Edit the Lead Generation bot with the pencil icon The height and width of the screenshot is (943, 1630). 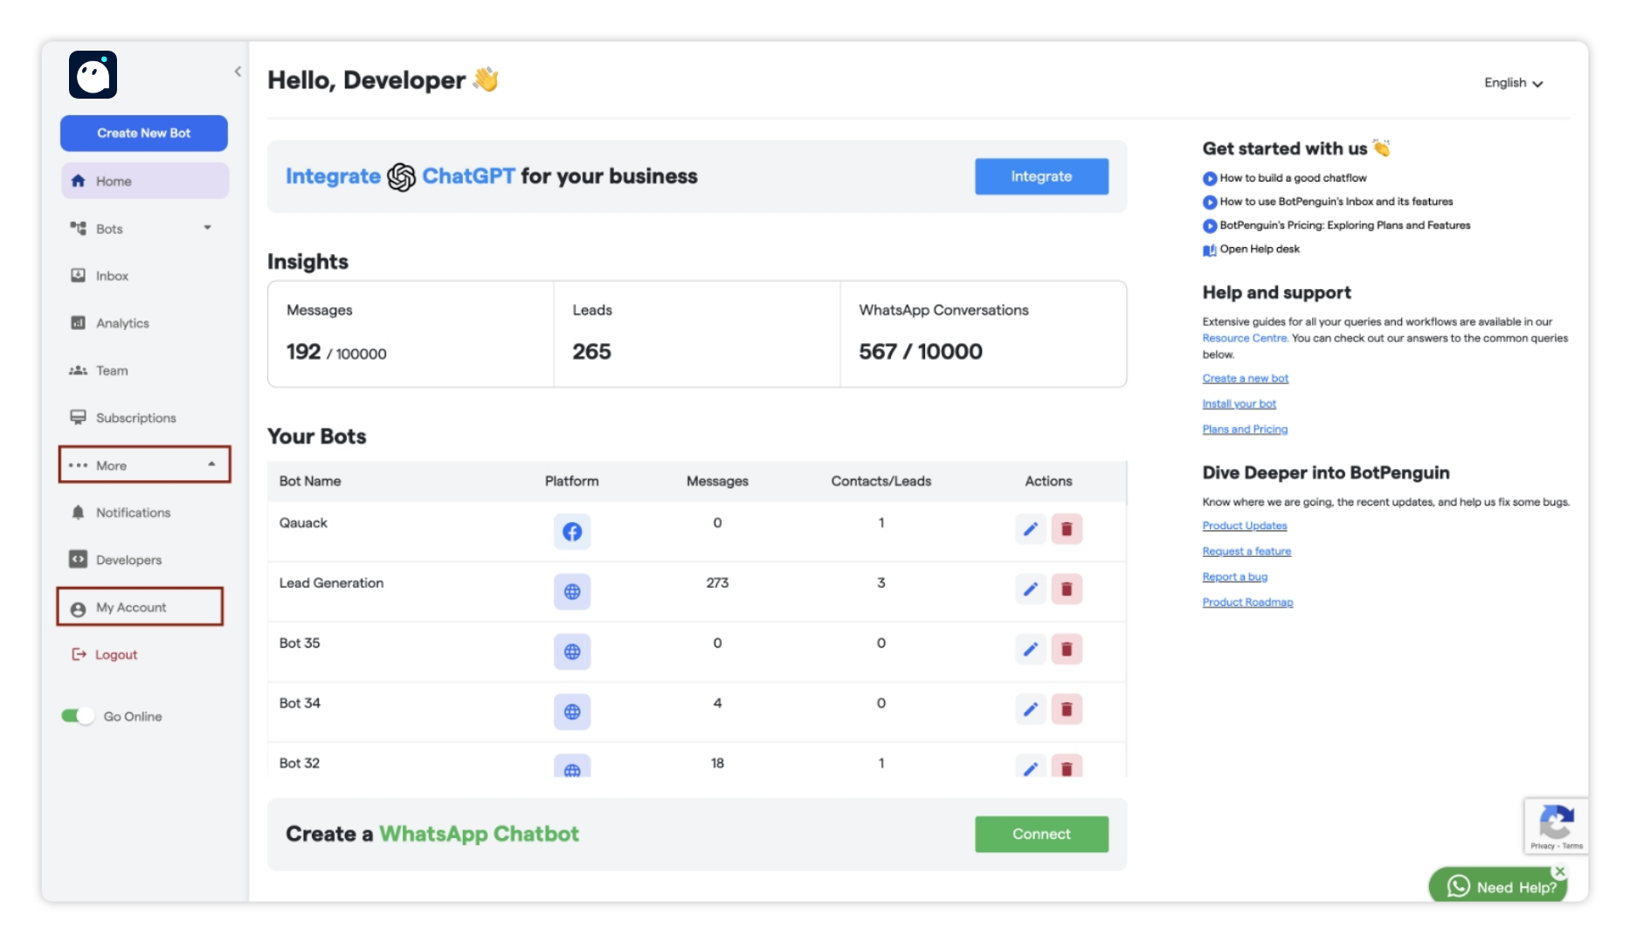1031,589
